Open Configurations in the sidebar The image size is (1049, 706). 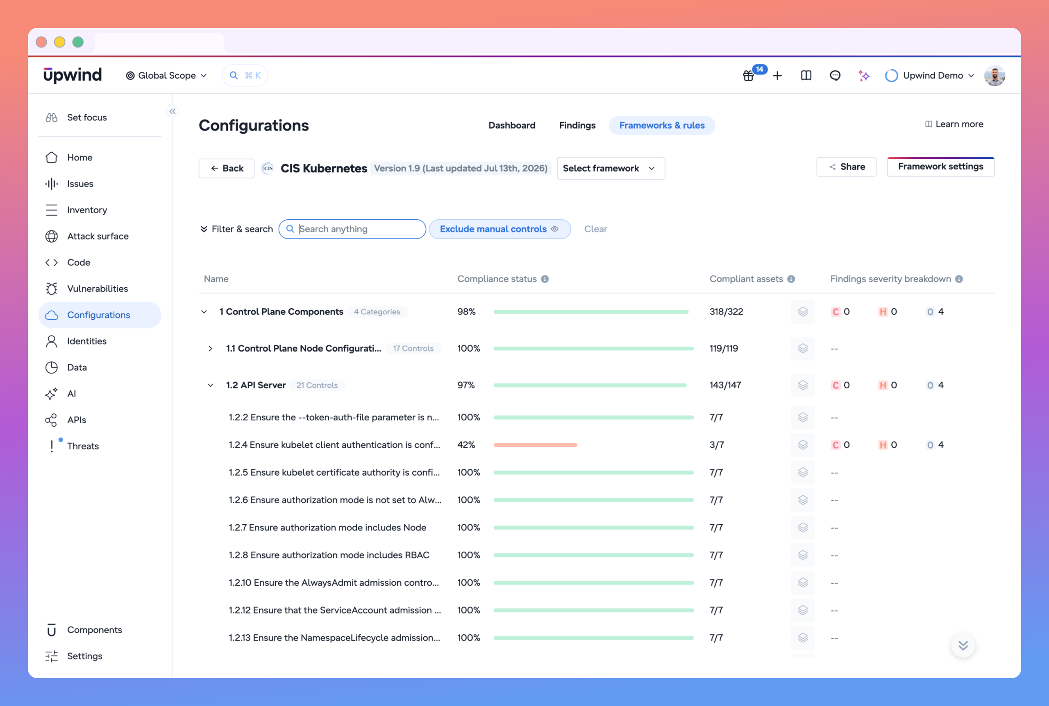(100, 315)
